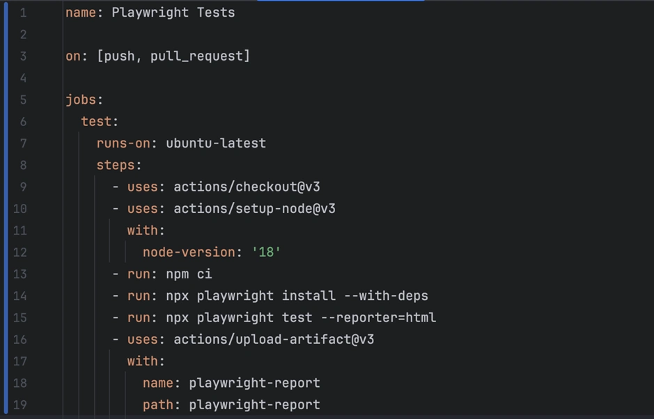Click 'actions/setup-node@v3' text
Screen dimensions: 654x419
[x=254, y=208]
